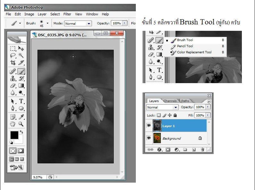Image resolution: width=255 pixels, height=190 pixels.
Task: Activate the Pen tool in main toolbox
Action: coord(13,108)
